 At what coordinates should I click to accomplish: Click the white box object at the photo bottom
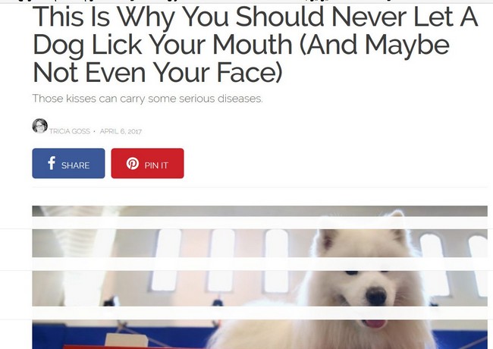pyautogui.click(x=127, y=341)
